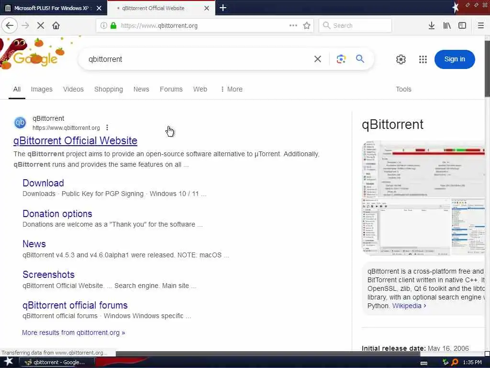This screenshot has height=368, width=490.
Task: Click the green padlock security icon
Action: (x=114, y=25)
